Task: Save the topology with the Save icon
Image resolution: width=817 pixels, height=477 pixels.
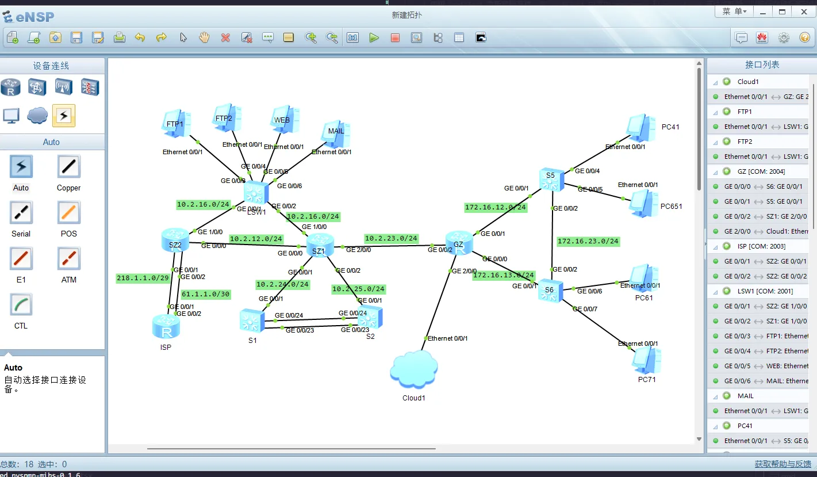Action: pyautogui.click(x=76, y=38)
